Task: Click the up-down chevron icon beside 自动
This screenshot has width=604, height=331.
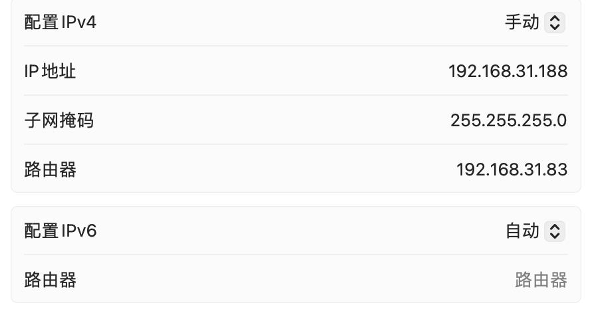Action: (x=554, y=231)
